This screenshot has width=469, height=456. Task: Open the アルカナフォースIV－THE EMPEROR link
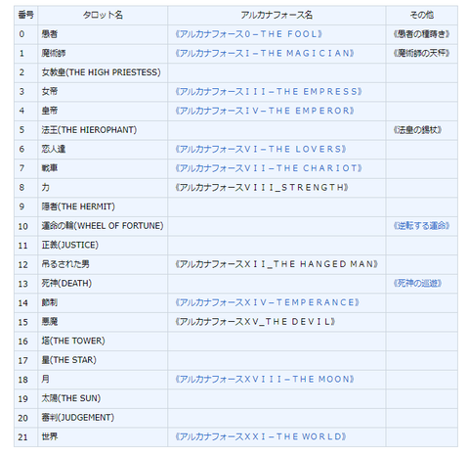265,111
